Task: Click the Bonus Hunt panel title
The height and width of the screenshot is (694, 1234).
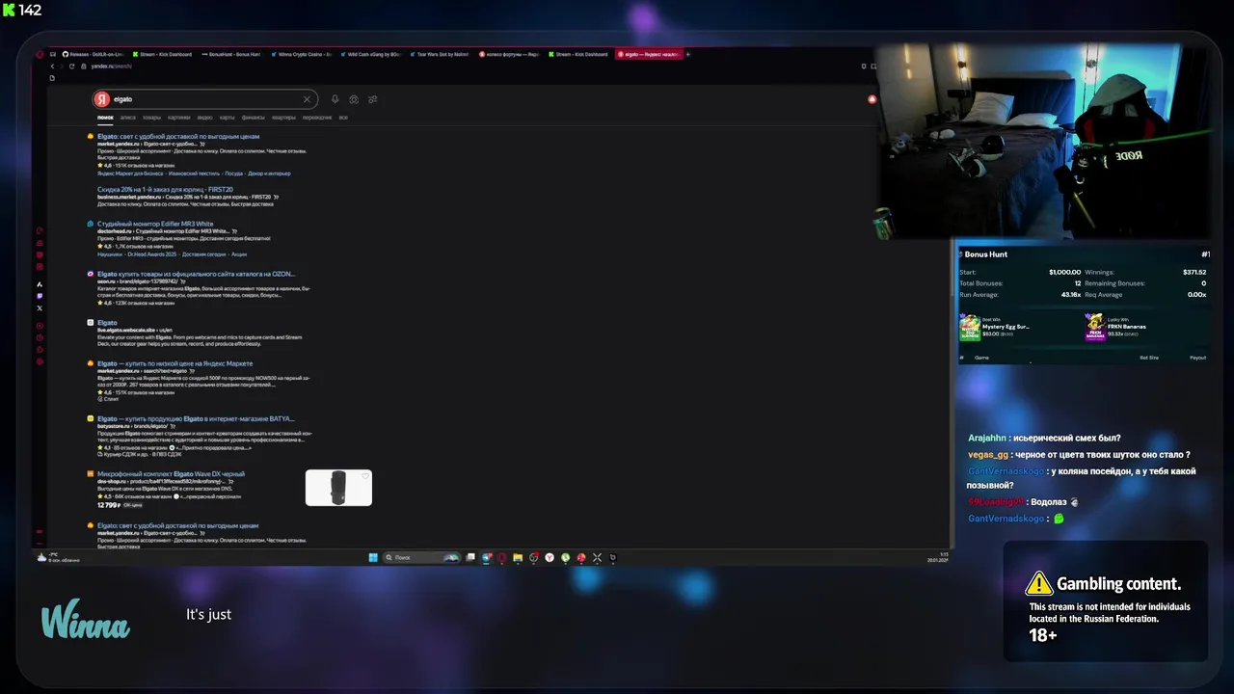Action: (x=985, y=254)
